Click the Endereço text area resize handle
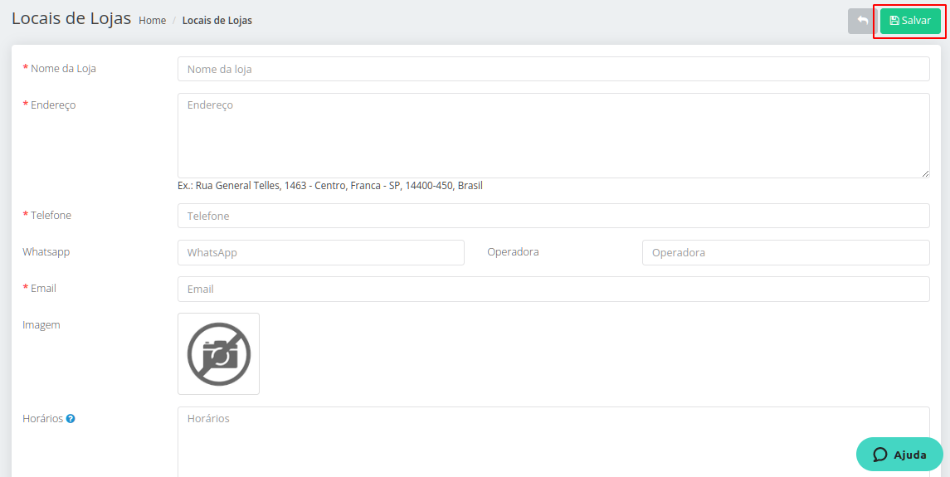This screenshot has width=950, height=477. 925,173
